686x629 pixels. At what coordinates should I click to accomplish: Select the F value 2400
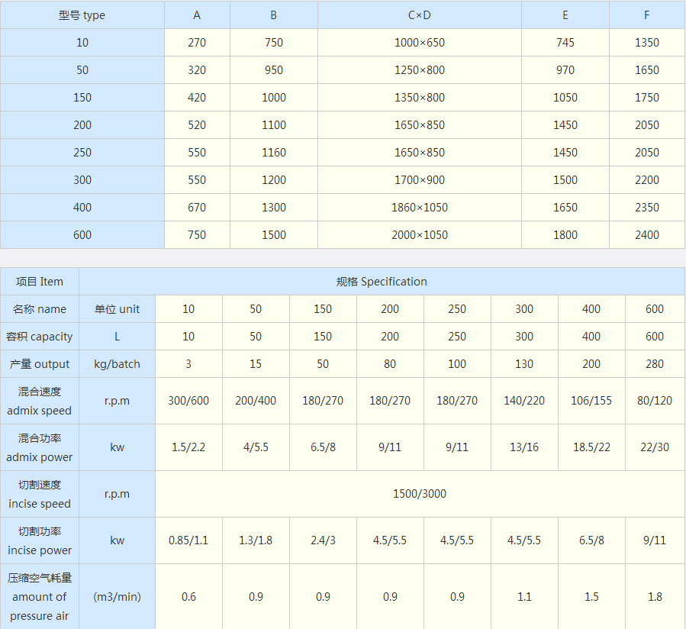tap(646, 235)
